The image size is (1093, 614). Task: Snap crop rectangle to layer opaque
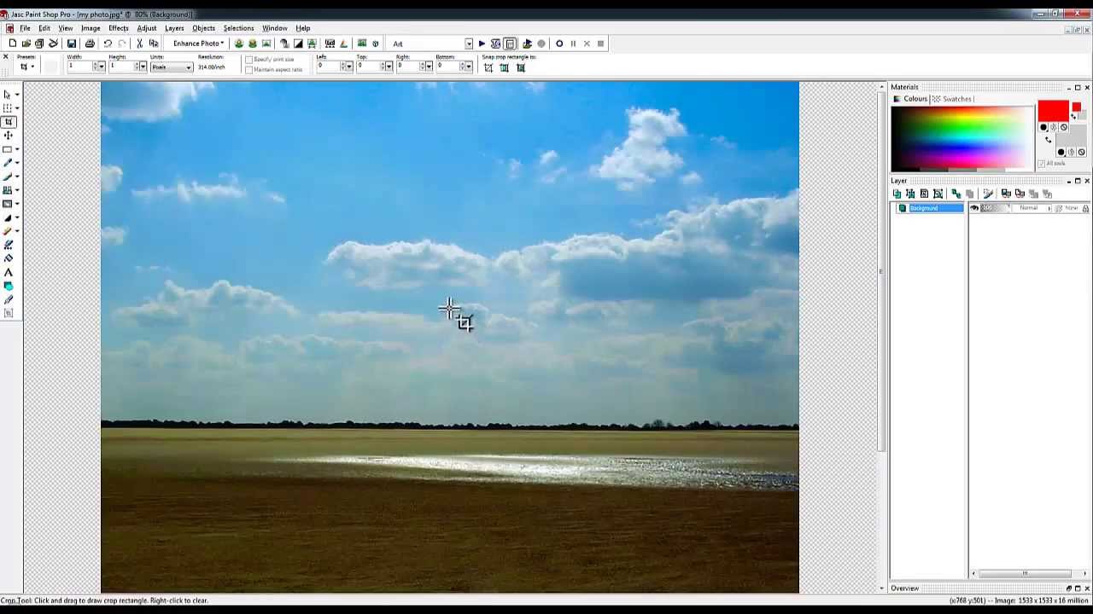pos(505,67)
